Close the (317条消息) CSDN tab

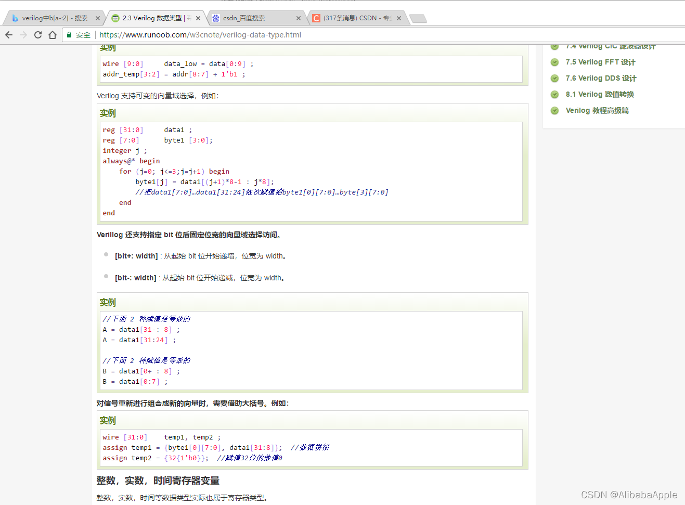(x=399, y=18)
